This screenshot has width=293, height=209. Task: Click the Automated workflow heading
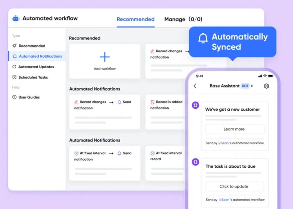(x=50, y=18)
